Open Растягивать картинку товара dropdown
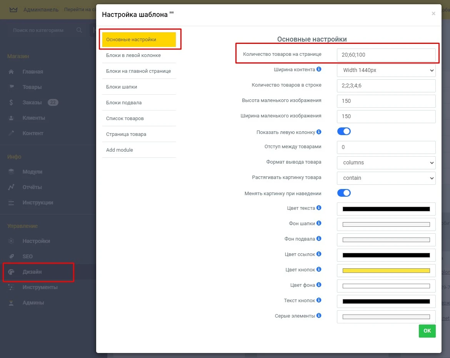Viewport: 450px width, 358px height. point(386,178)
